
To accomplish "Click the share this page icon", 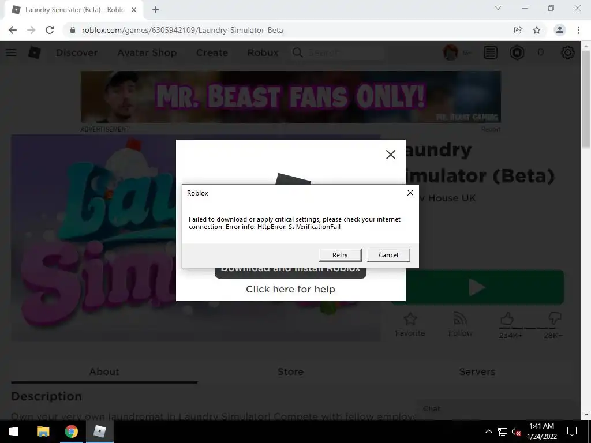I will [518, 30].
